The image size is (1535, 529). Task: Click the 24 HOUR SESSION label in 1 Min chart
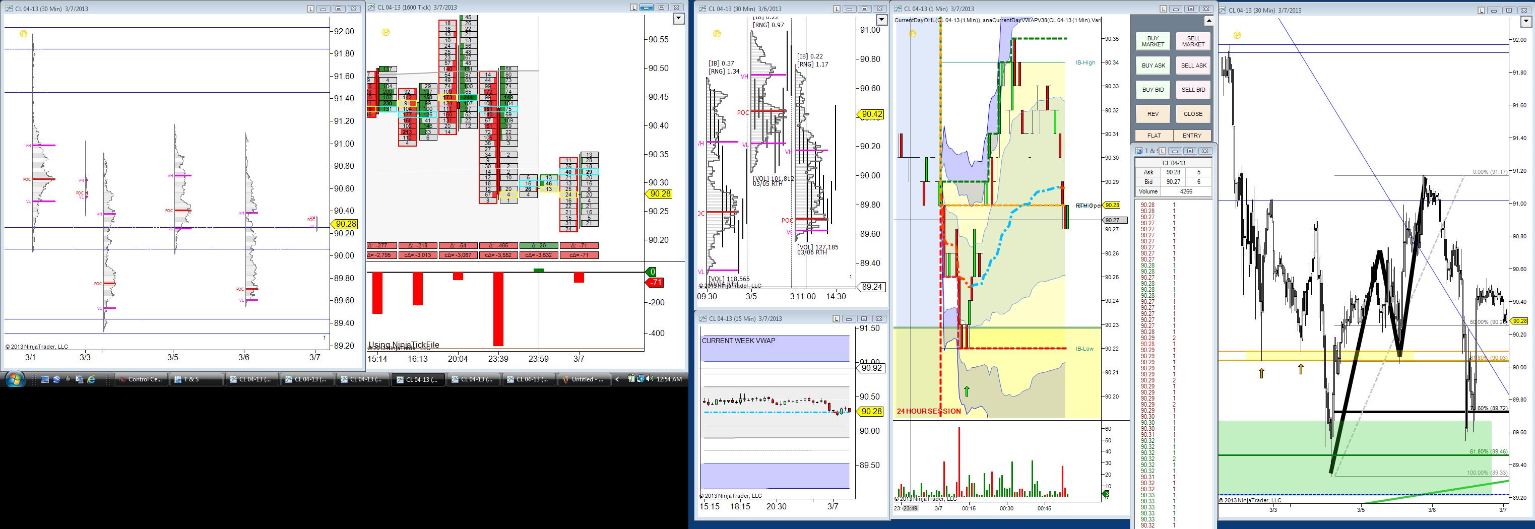point(928,411)
